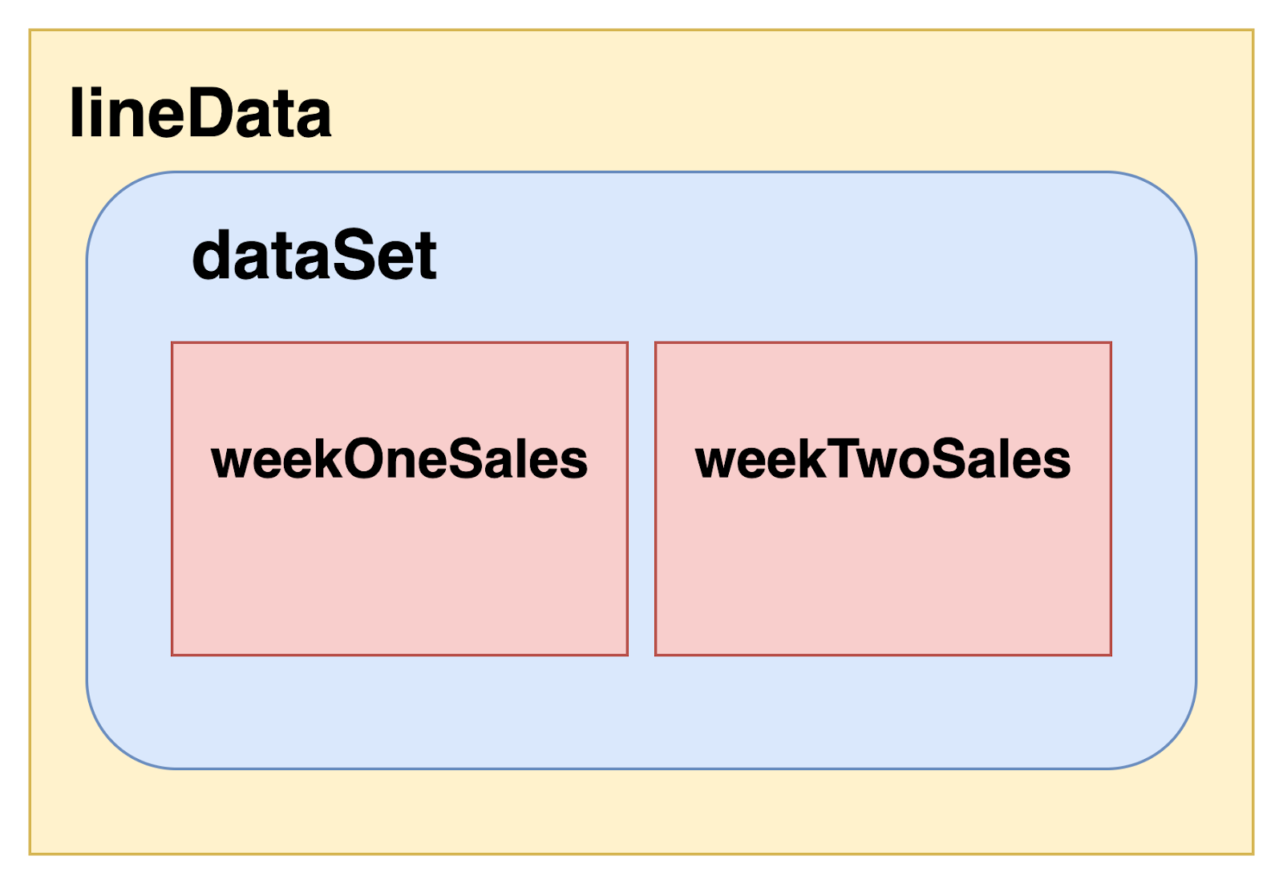Click the blue gap between the two red boxes

coord(641,499)
